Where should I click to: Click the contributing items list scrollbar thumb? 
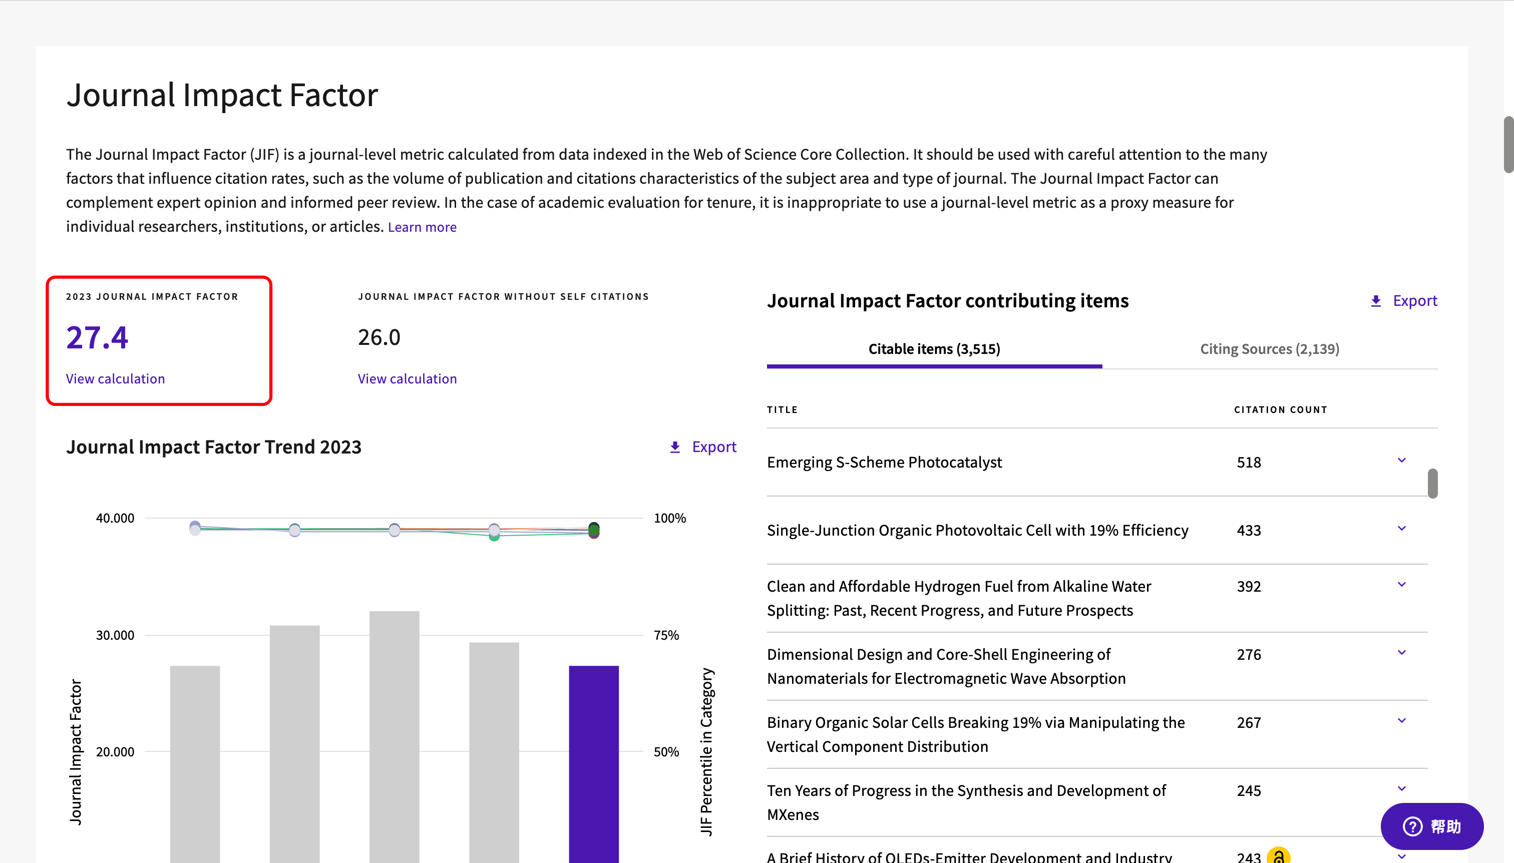1432,483
